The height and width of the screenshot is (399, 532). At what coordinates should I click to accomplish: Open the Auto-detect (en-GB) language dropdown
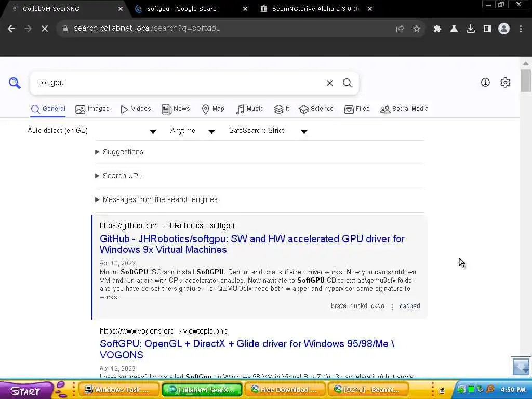click(x=91, y=131)
